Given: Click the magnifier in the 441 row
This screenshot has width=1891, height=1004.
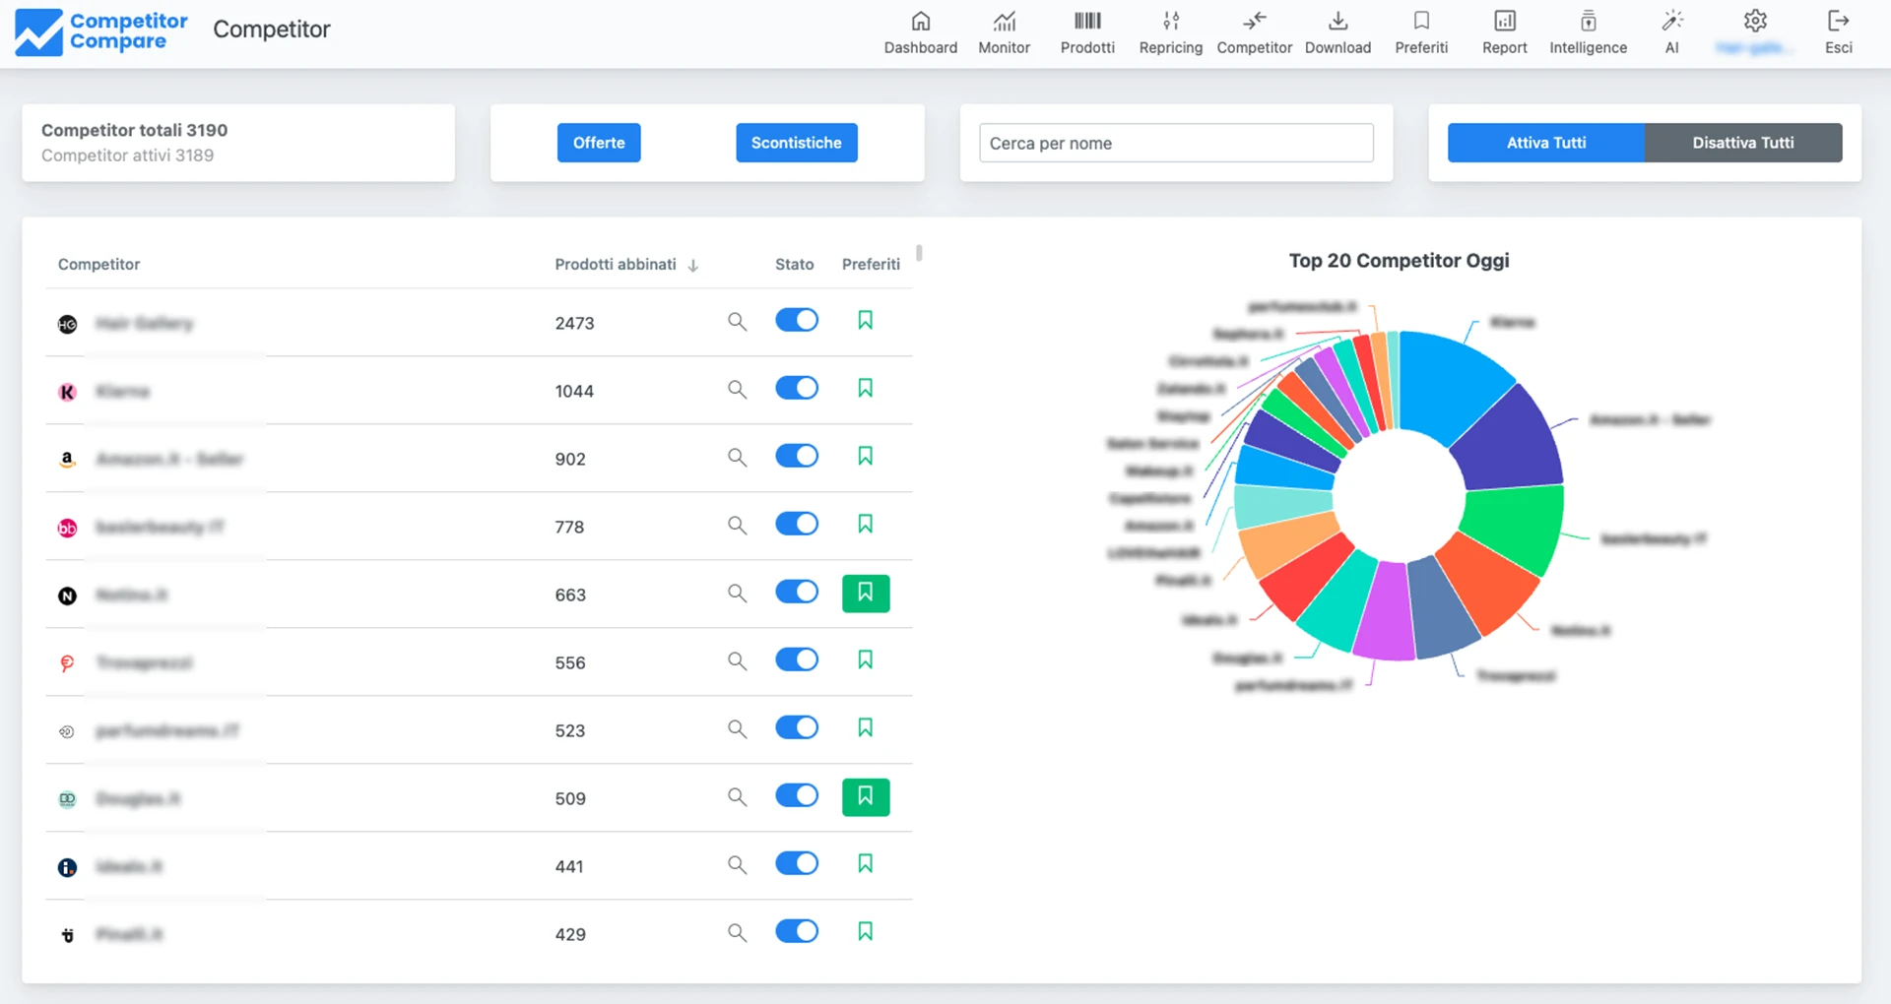Looking at the screenshot, I should 737,865.
